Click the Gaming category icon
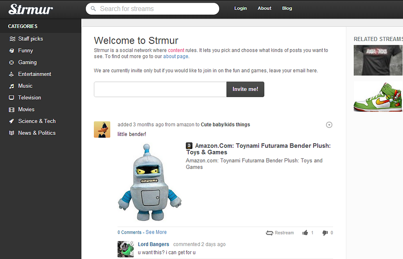 (12, 62)
